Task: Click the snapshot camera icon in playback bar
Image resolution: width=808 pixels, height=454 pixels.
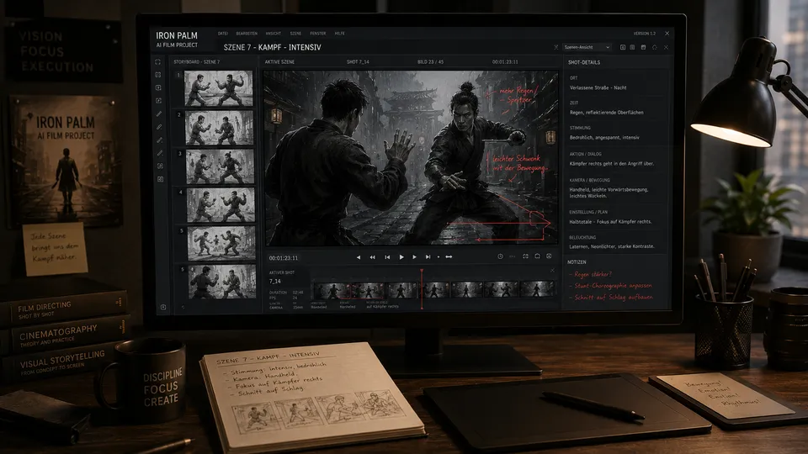Action: pyautogui.click(x=537, y=256)
